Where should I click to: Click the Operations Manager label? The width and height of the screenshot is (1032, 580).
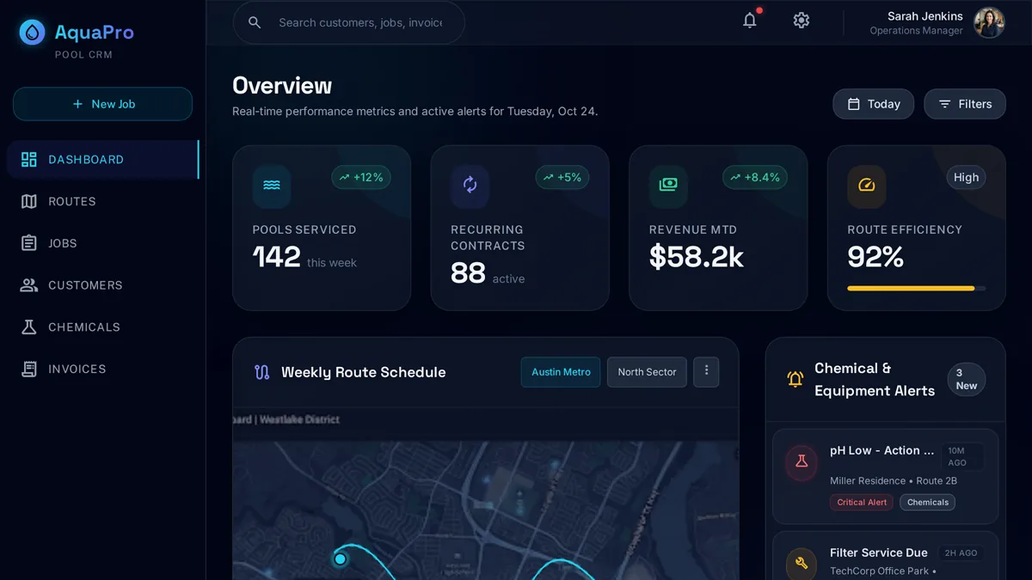[x=916, y=31]
